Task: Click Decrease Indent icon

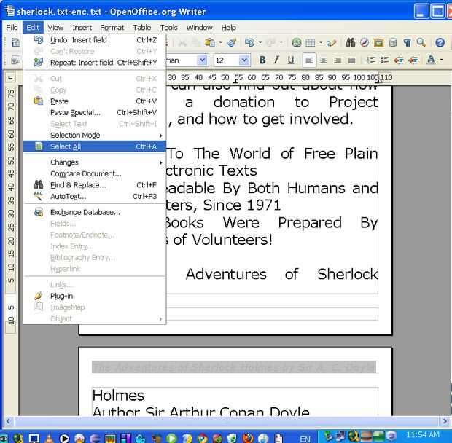Action: pyautogui.click(x=399, y=60)
